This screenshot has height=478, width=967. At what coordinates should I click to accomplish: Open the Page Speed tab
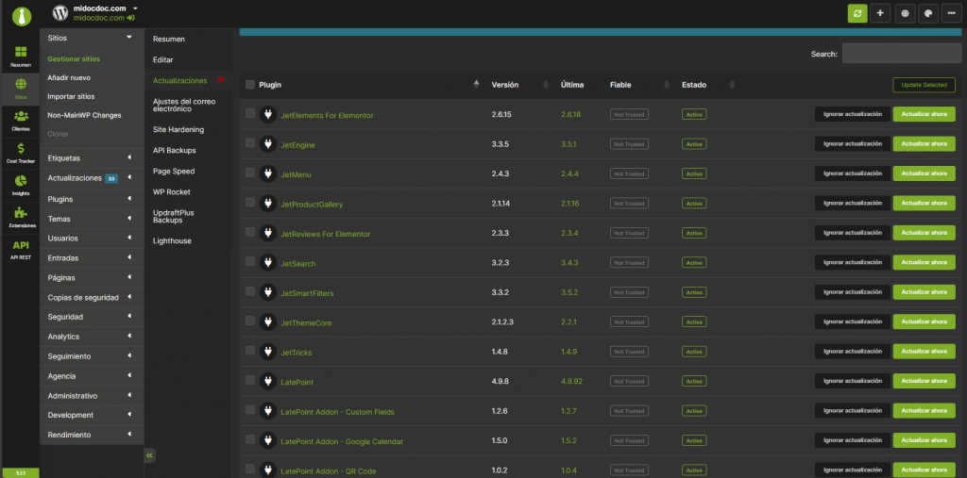coord(174,171)
